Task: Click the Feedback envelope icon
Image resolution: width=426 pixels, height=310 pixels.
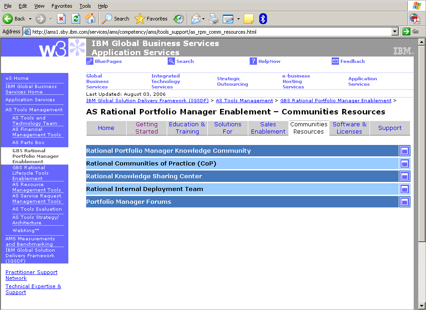Action: [x=335, y=61]
